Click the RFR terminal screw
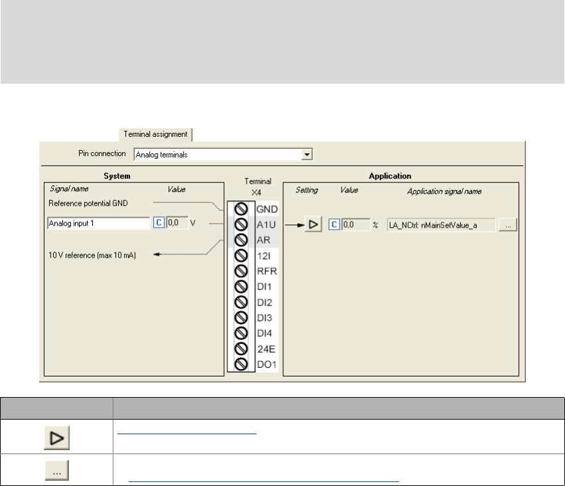 click(241, 271)
